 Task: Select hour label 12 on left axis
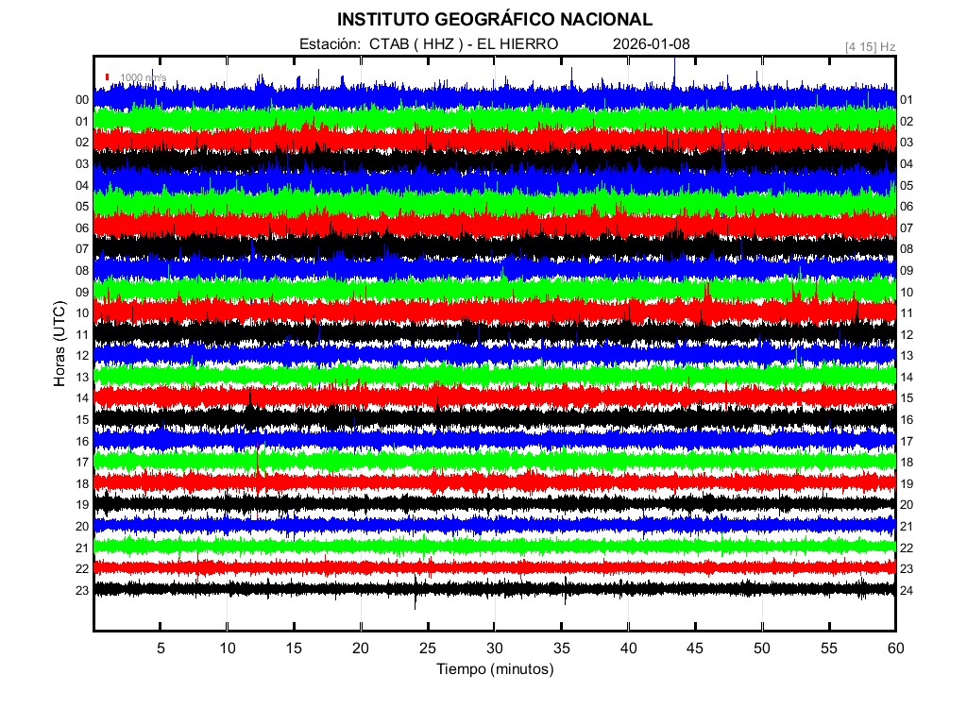[x=82, y=356]
